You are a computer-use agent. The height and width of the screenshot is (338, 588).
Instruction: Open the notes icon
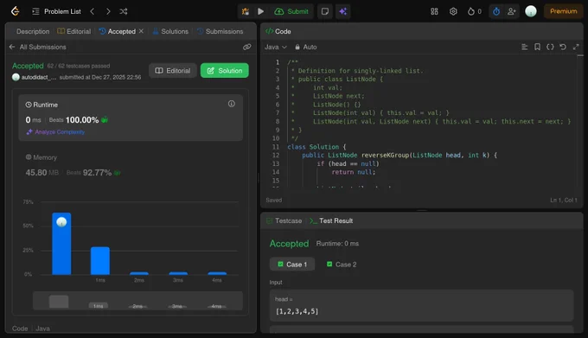[x=325, y=11]
